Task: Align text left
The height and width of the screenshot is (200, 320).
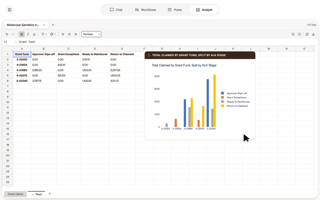Action: pos(63,34)
